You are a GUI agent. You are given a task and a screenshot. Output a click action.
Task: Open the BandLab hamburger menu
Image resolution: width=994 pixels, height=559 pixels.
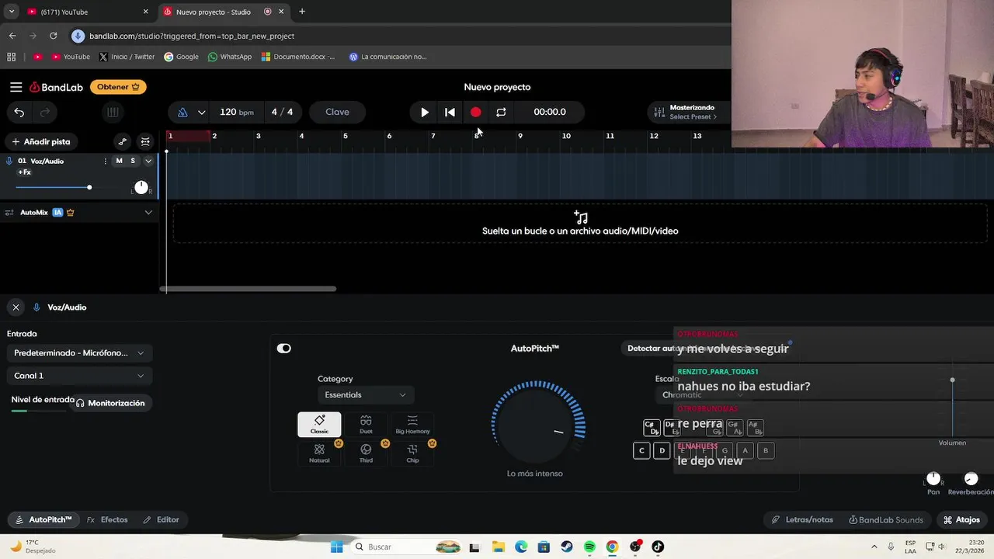(x=16, y=87)
